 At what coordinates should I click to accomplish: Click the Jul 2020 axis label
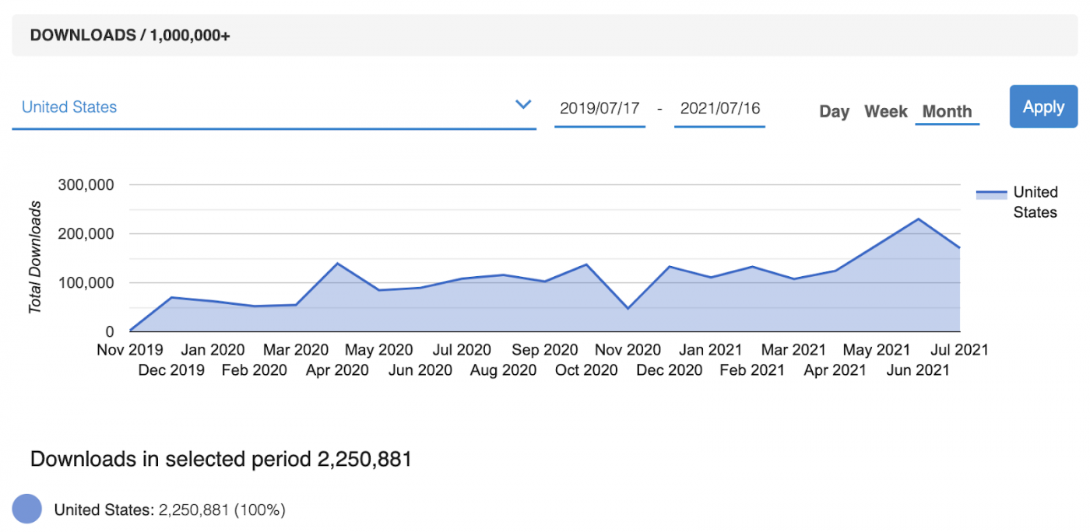tap(462, 350)
